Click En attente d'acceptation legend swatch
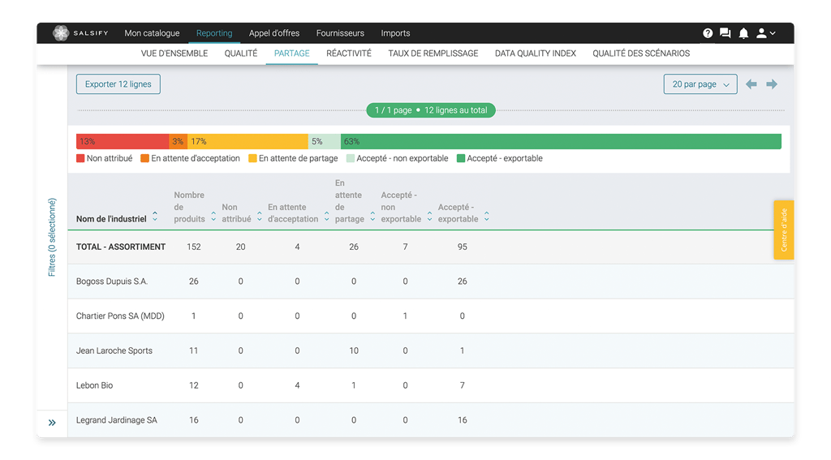This screenshot has width=831, height=460. coord(144,158)
